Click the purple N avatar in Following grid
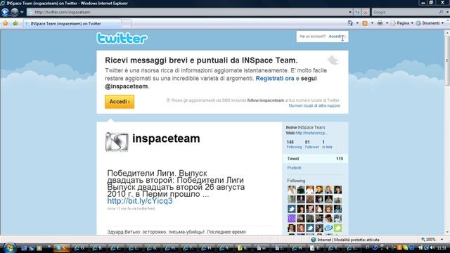Image resolution: width=450 pixels, height=253 pixels. [291, 219]
